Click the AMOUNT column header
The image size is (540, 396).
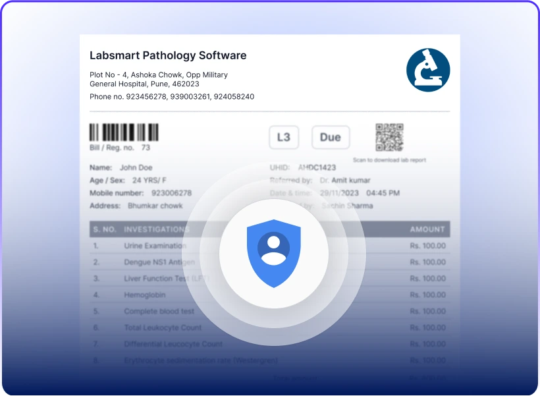427,229
